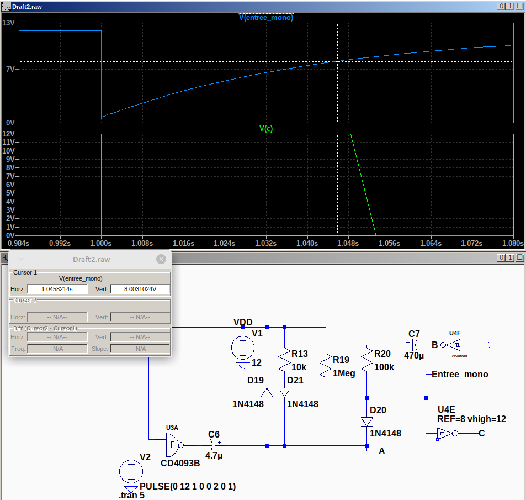This screenshot has height=500, width=526.
Task: Click the V(entree_mono) trace label
Action: pyautogui.click(x=265, y=18)
